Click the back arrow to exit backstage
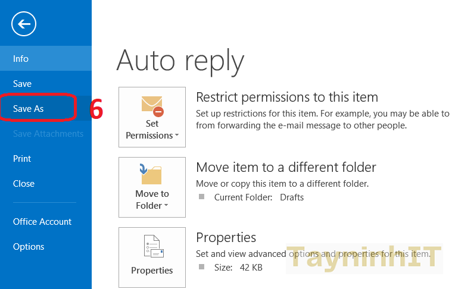This screenshot has width=452, height=289. [24, 24]
